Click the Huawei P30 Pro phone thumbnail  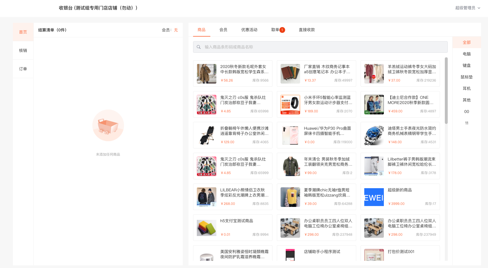(290, 135)
